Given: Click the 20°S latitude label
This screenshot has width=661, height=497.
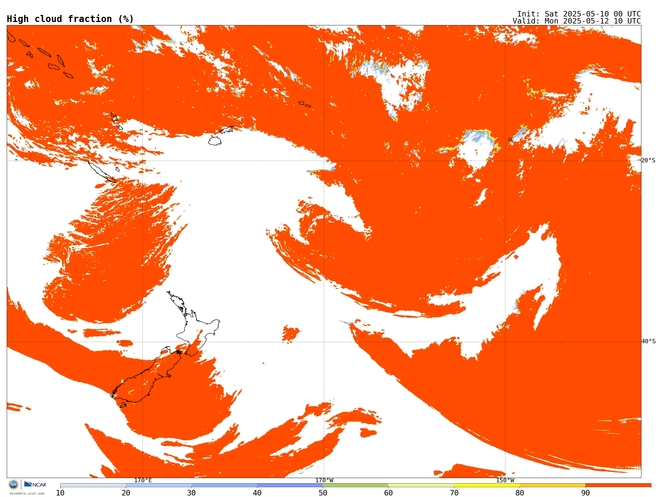Looking at the screenshot, I should pyautogui.click(x=648, y=160).
